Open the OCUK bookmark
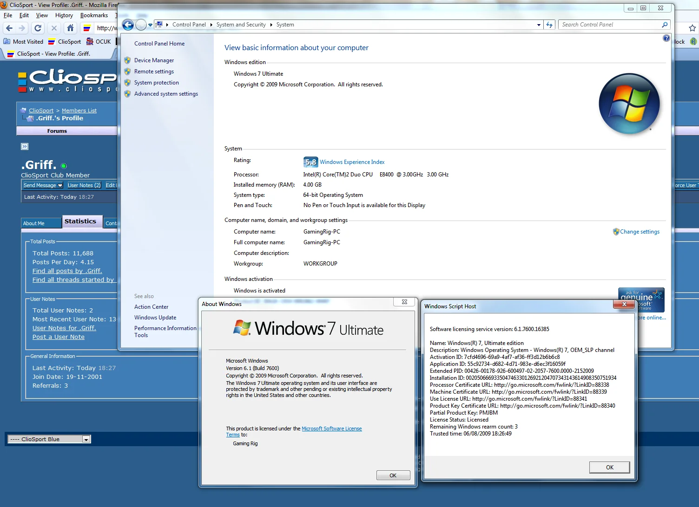The width and height of the screenshot is (699, 507). [99, 42]
